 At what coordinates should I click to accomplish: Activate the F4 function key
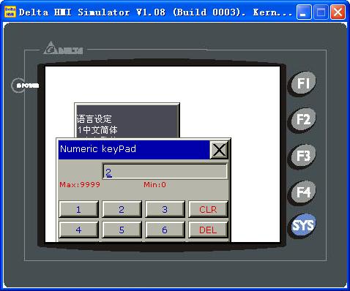[x=302, y=192]
